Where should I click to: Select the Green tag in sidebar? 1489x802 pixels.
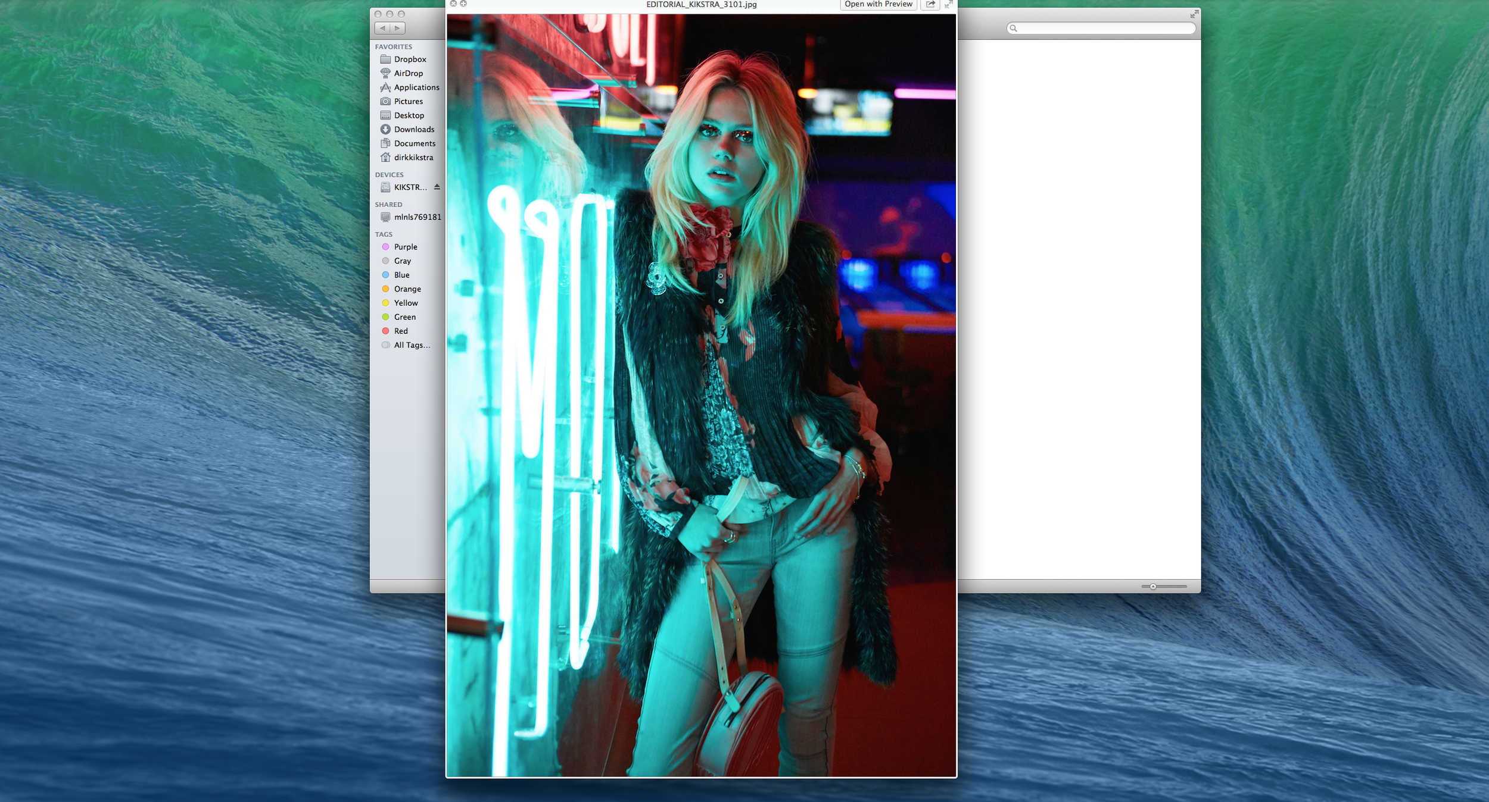(404, 317)
